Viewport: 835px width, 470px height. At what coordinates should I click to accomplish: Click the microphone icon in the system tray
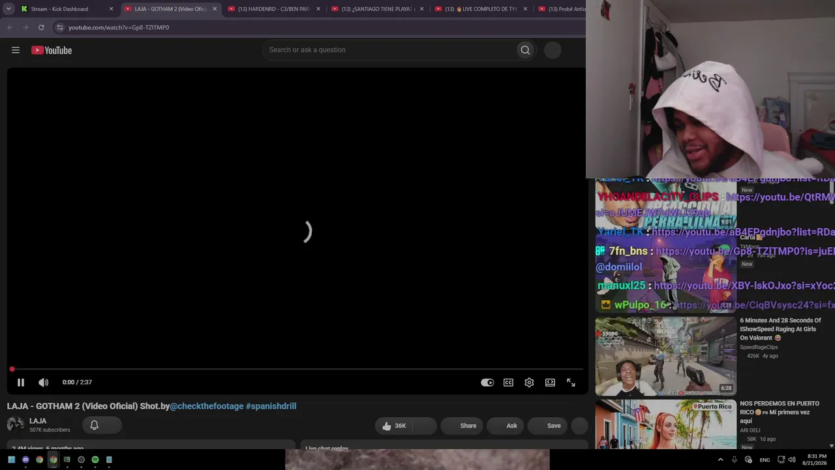(735, 460)
